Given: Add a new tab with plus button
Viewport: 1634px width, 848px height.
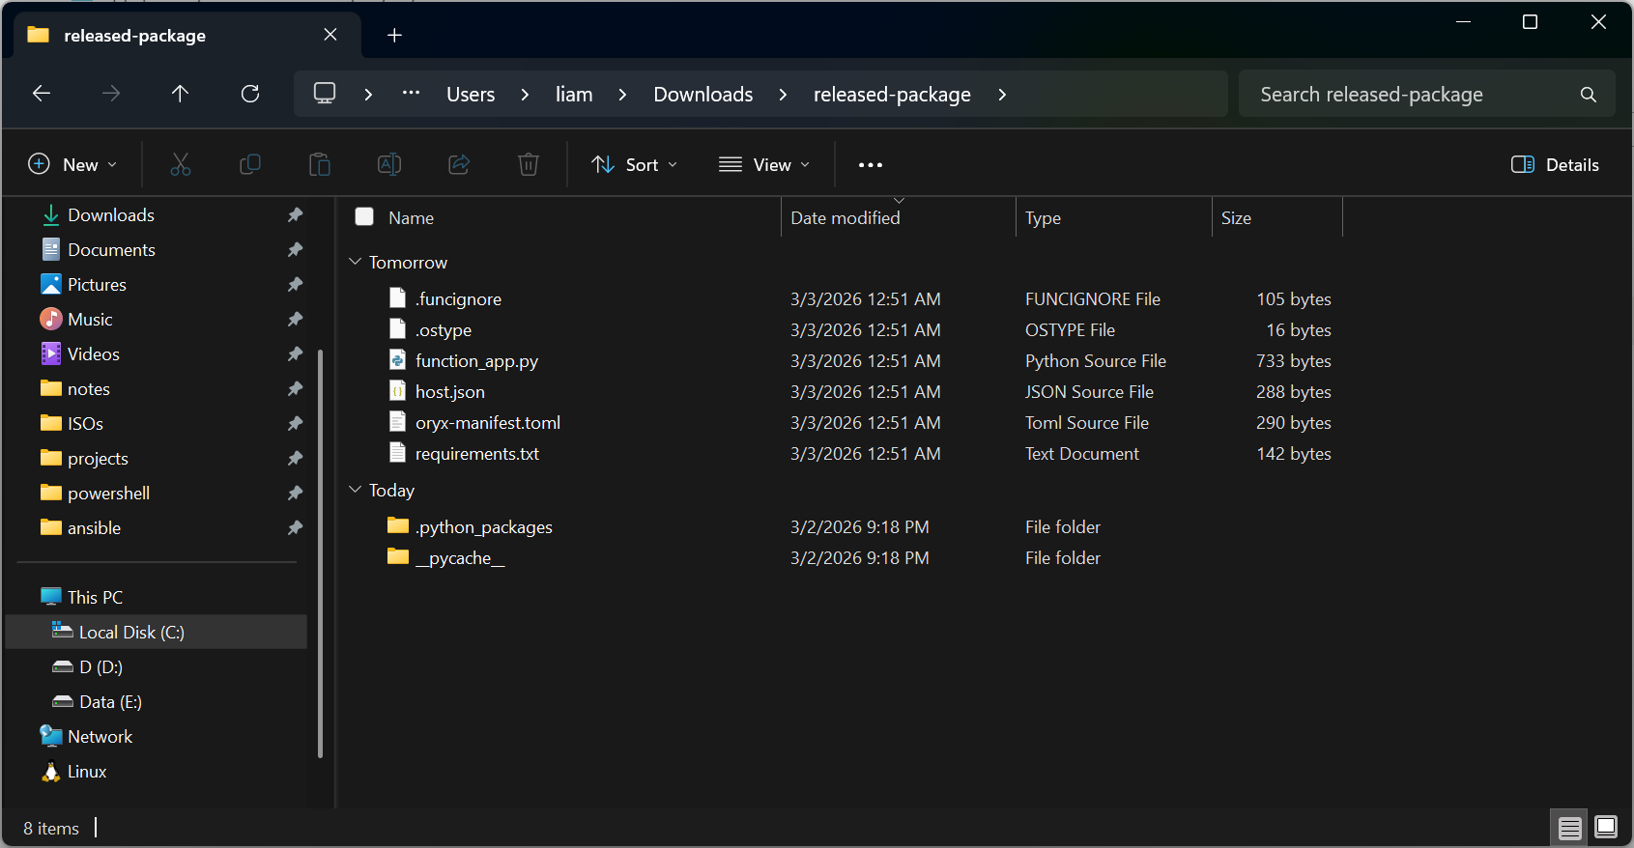Looking at the screenshot, I should (x=394, y=36).
